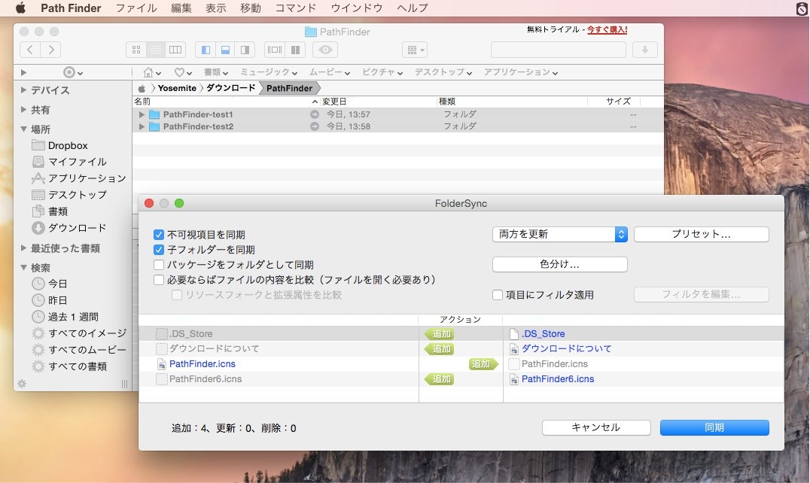The image size is (810, 483).
Task: Open the ムービー favorites dropdown
Action: pyautogui.click(x=330, y=72)
